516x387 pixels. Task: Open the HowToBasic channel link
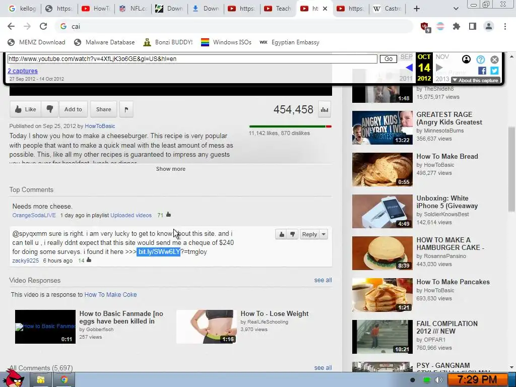pos(100,126)
